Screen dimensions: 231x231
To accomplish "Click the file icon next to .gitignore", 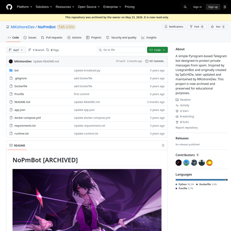I will pos(11,78).
